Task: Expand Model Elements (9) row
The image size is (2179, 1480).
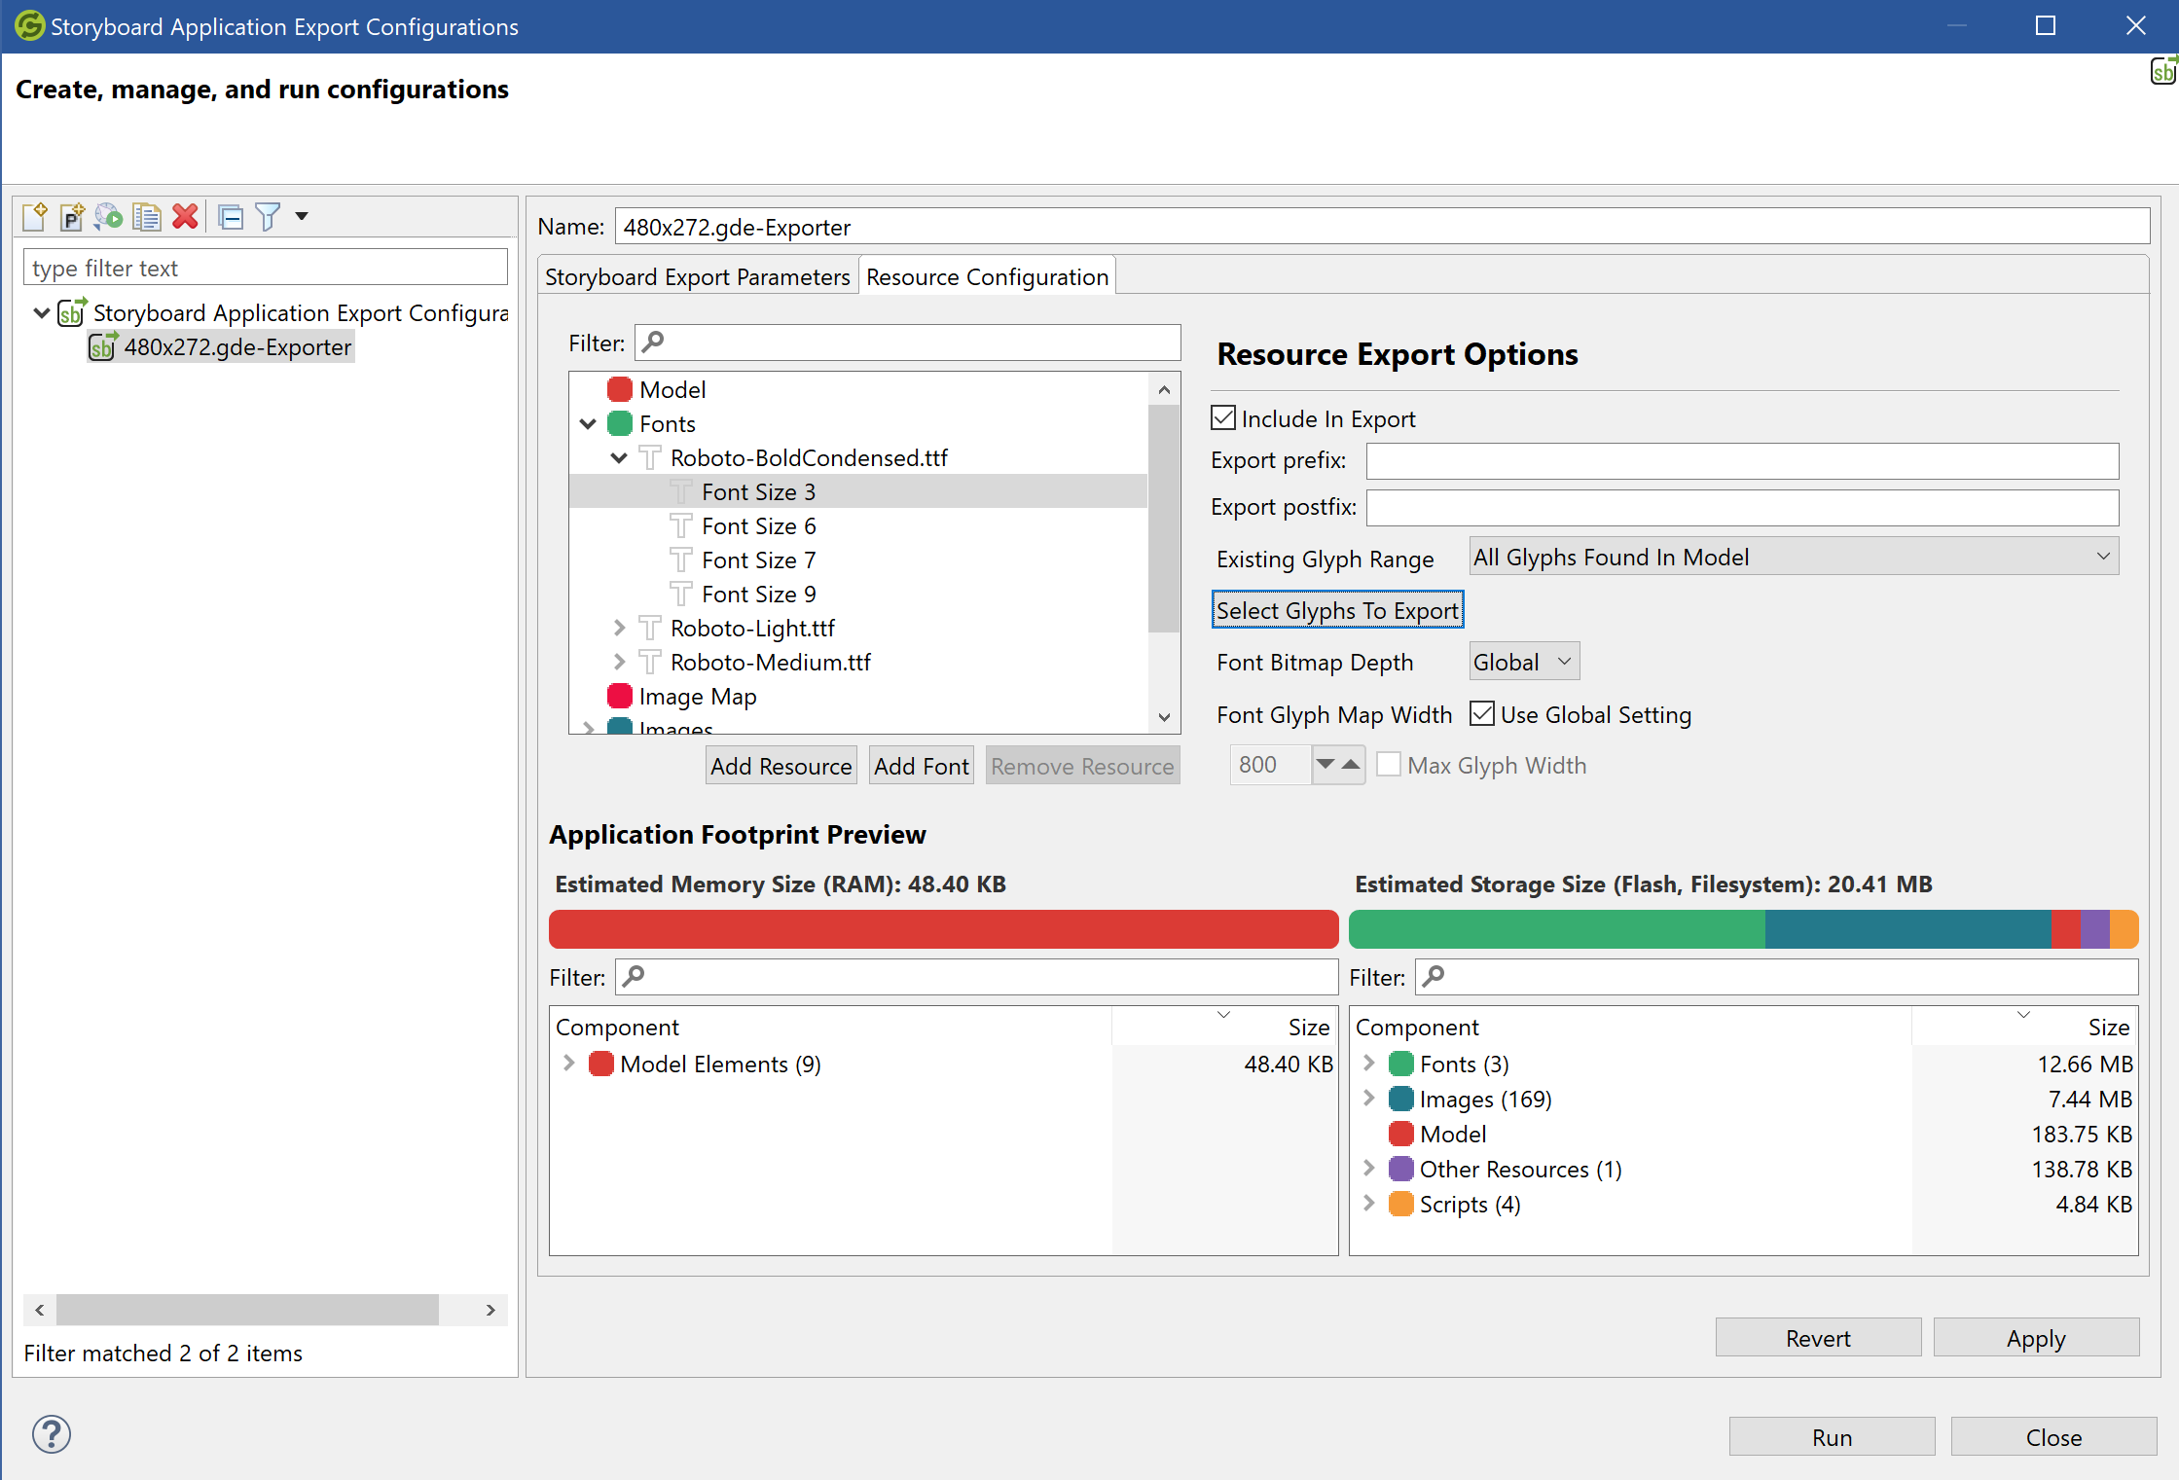Action: 569,1064
